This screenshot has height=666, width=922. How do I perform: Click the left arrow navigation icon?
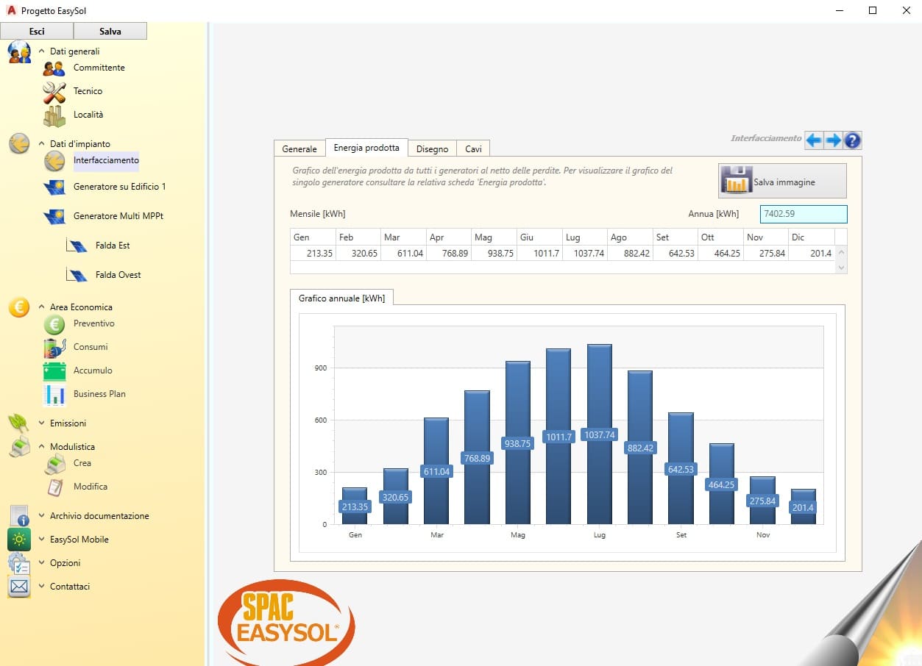(813, 140)
